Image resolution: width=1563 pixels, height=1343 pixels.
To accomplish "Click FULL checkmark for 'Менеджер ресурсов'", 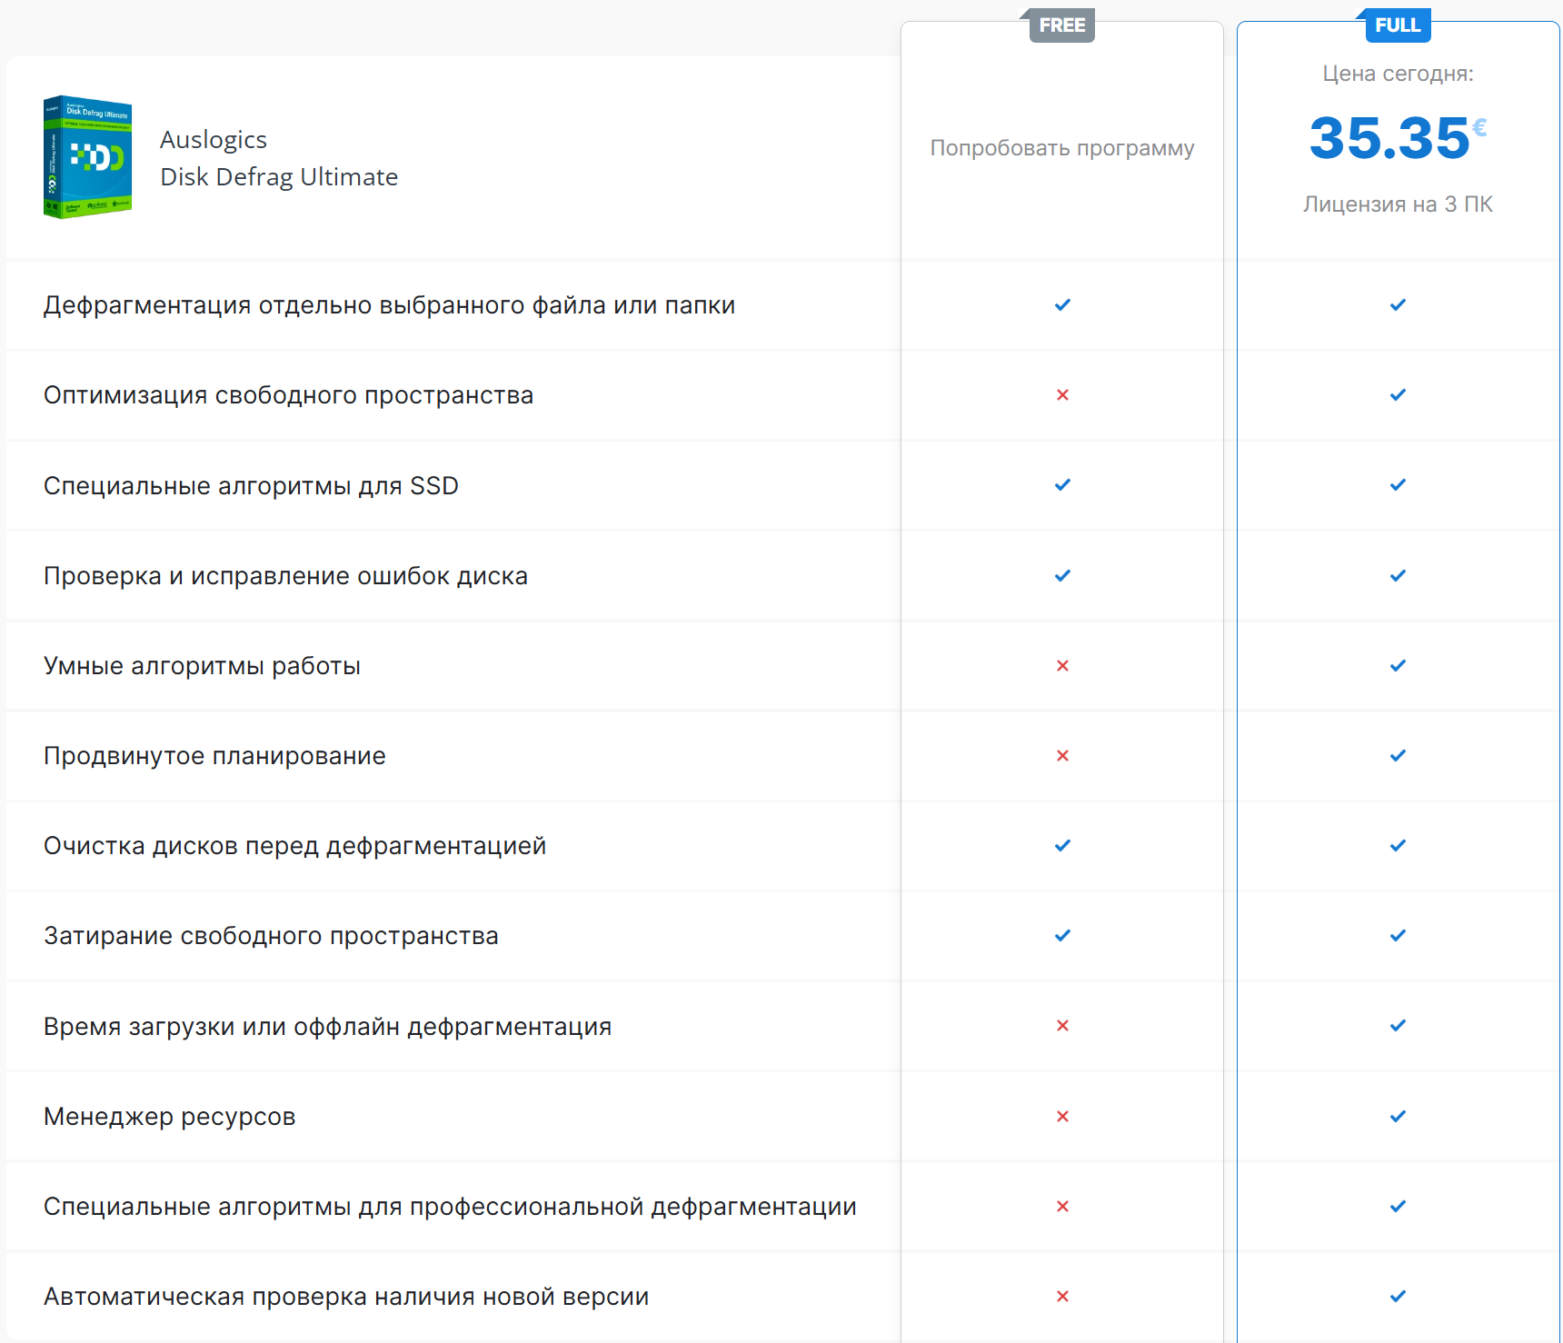I will pyautogui.click(x=1398, y=1117).
